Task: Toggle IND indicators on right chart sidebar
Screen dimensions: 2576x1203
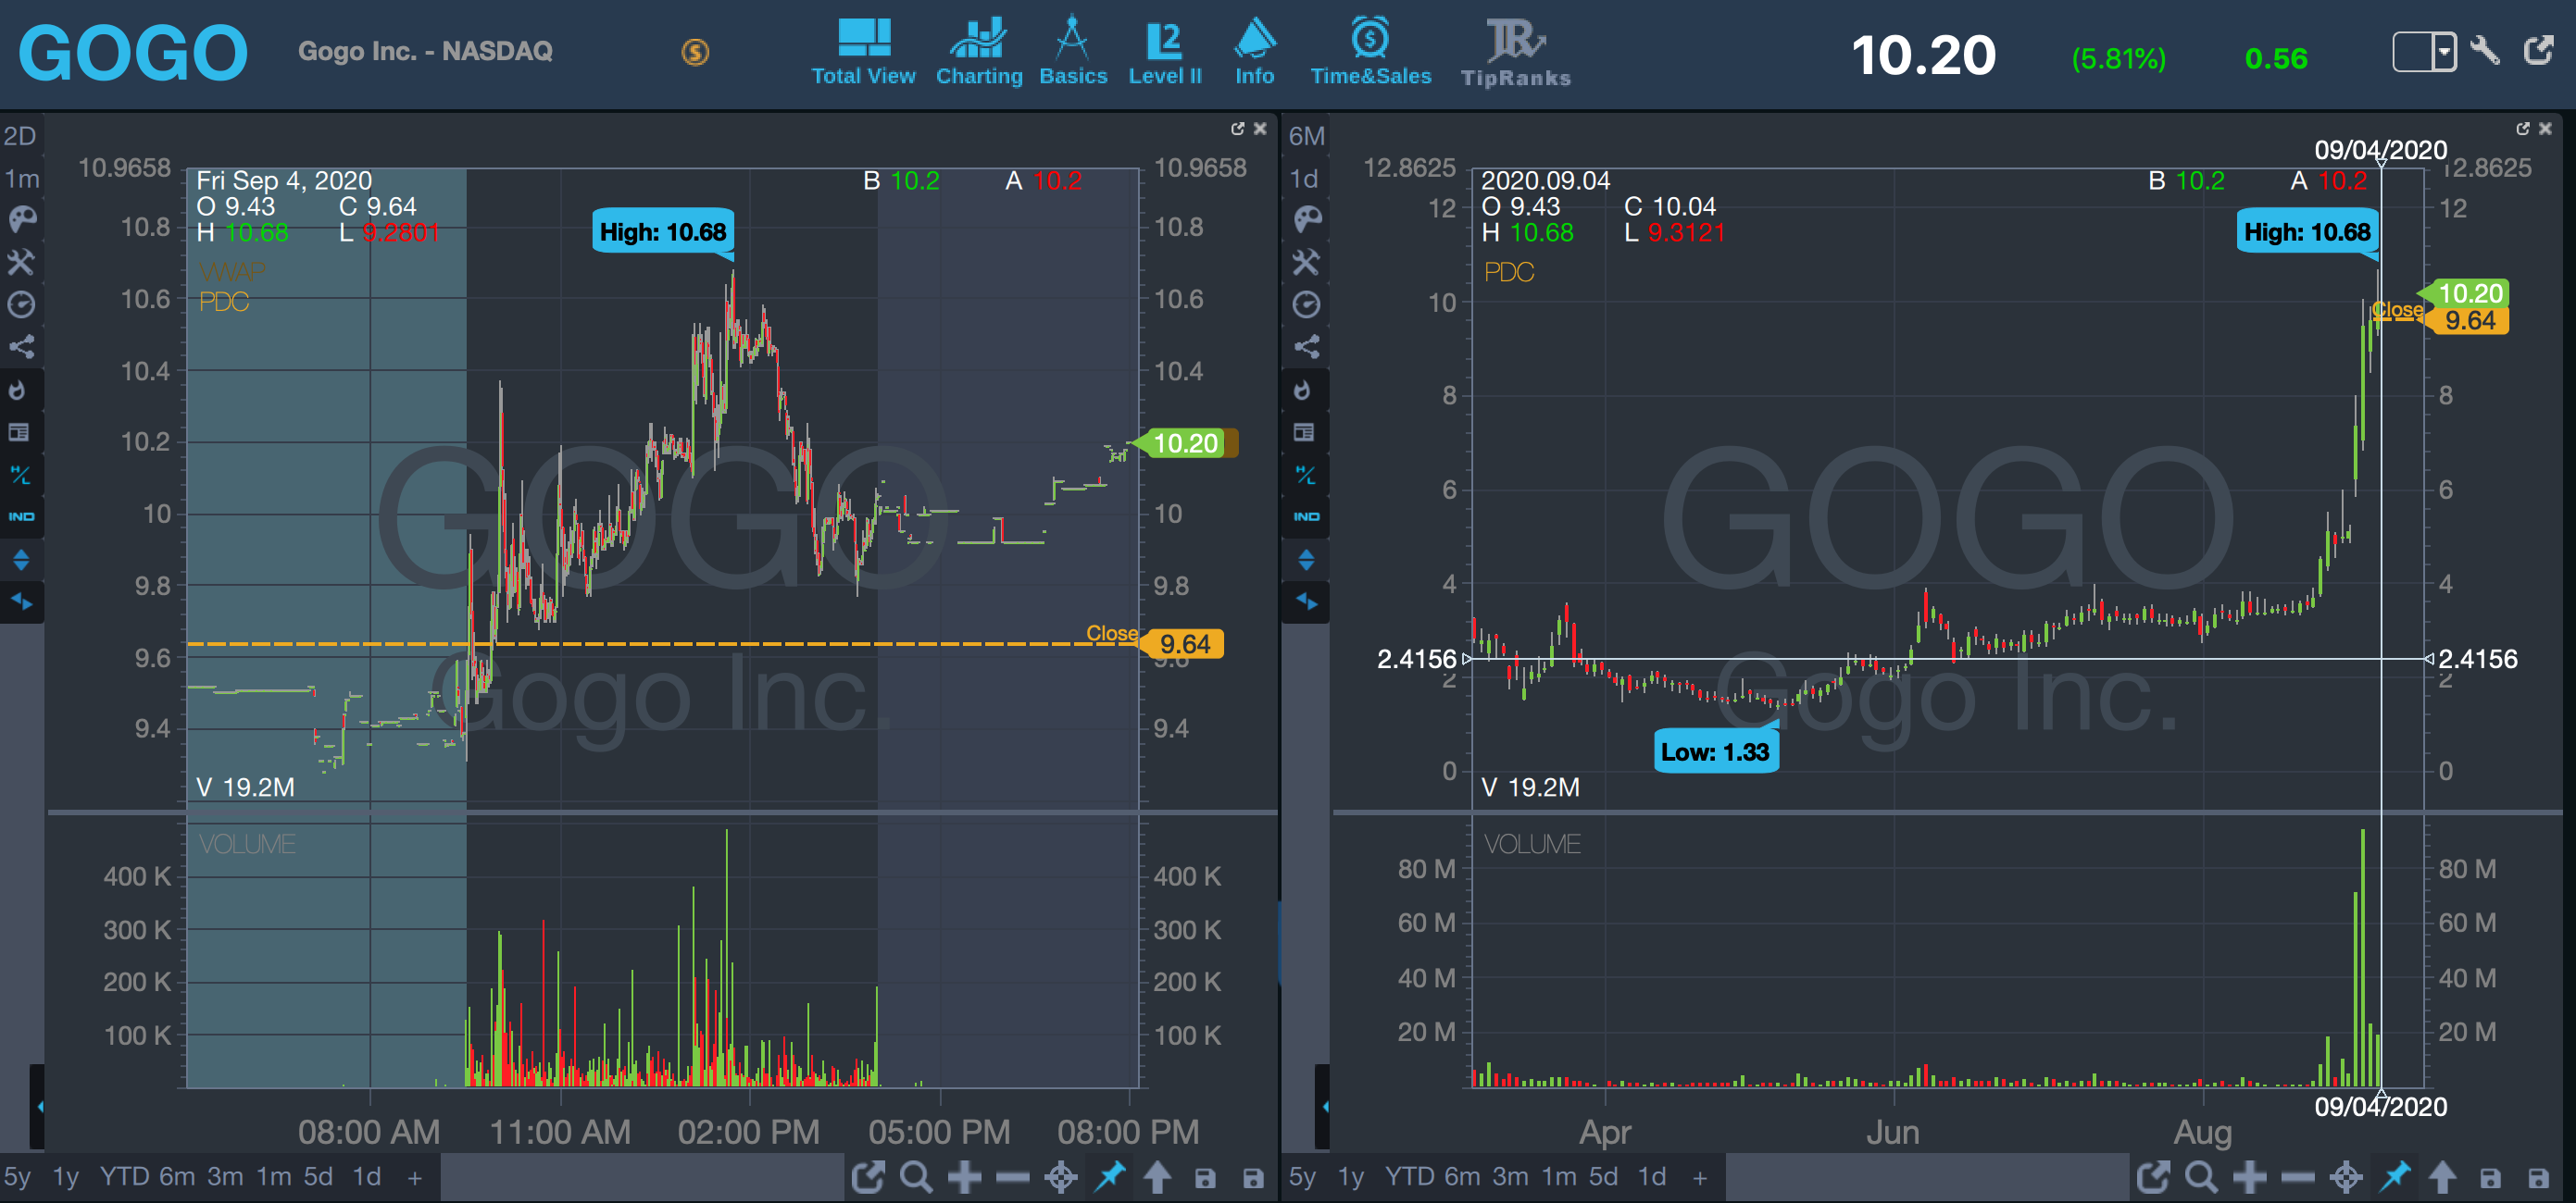Action: click(1306, 516)
